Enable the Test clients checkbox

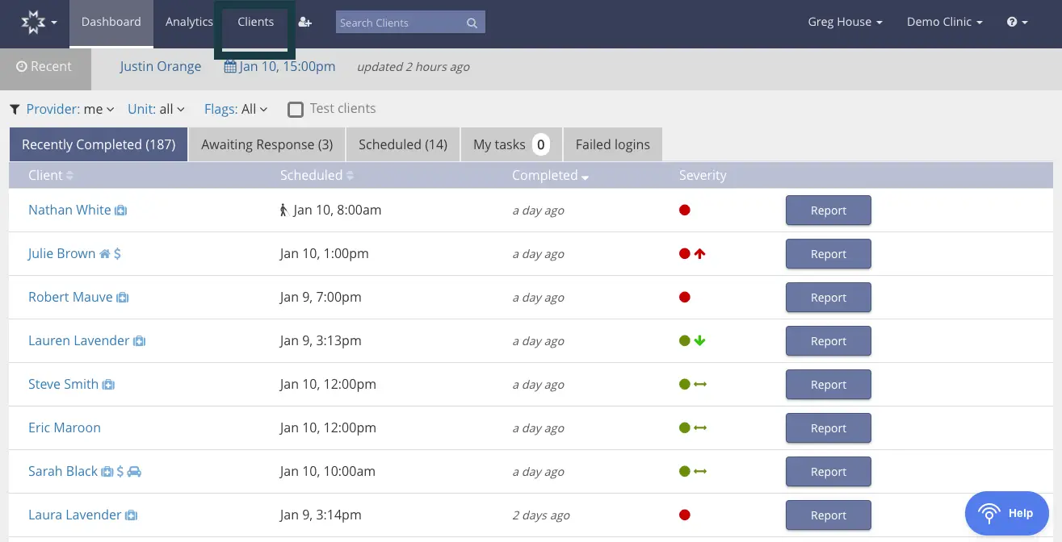[x=296, y=109]
